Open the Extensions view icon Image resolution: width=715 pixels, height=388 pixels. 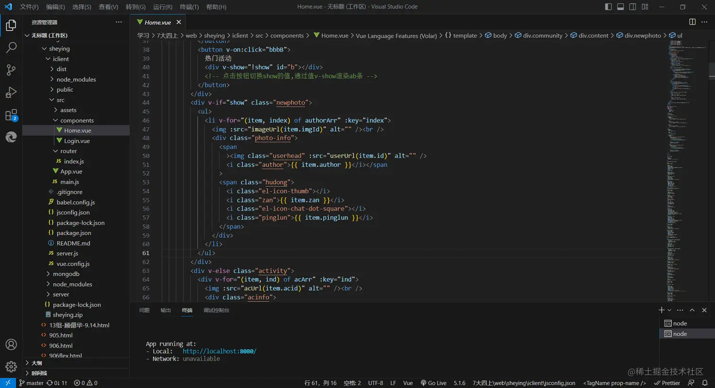pos(11,115)
